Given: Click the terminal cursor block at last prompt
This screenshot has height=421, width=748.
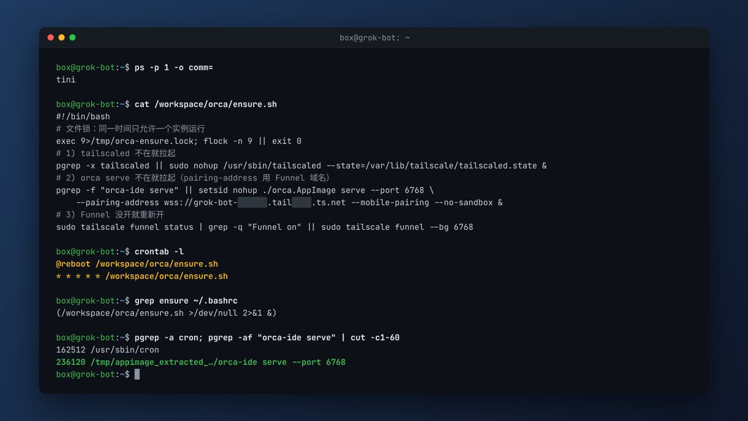Looking at the screenshot, I should (x=137, y=374).
